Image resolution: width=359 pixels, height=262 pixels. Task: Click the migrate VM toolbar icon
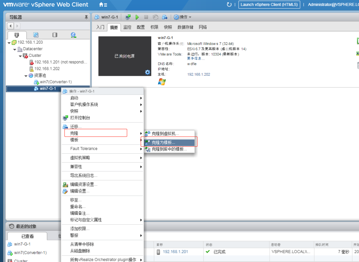[x=165, y=17]
